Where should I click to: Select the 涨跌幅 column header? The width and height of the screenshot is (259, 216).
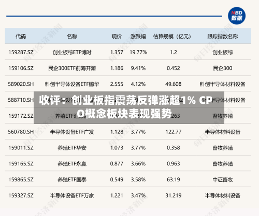[138, 36]
